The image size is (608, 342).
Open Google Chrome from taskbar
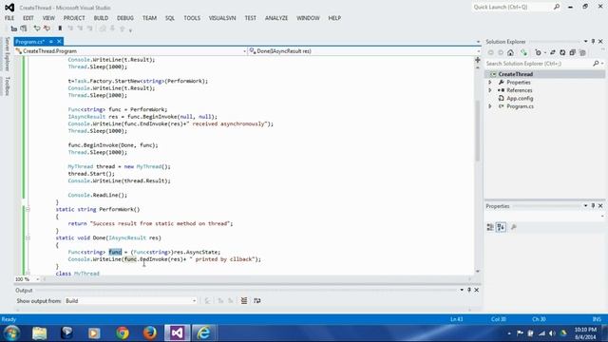[x=123, y=333]
